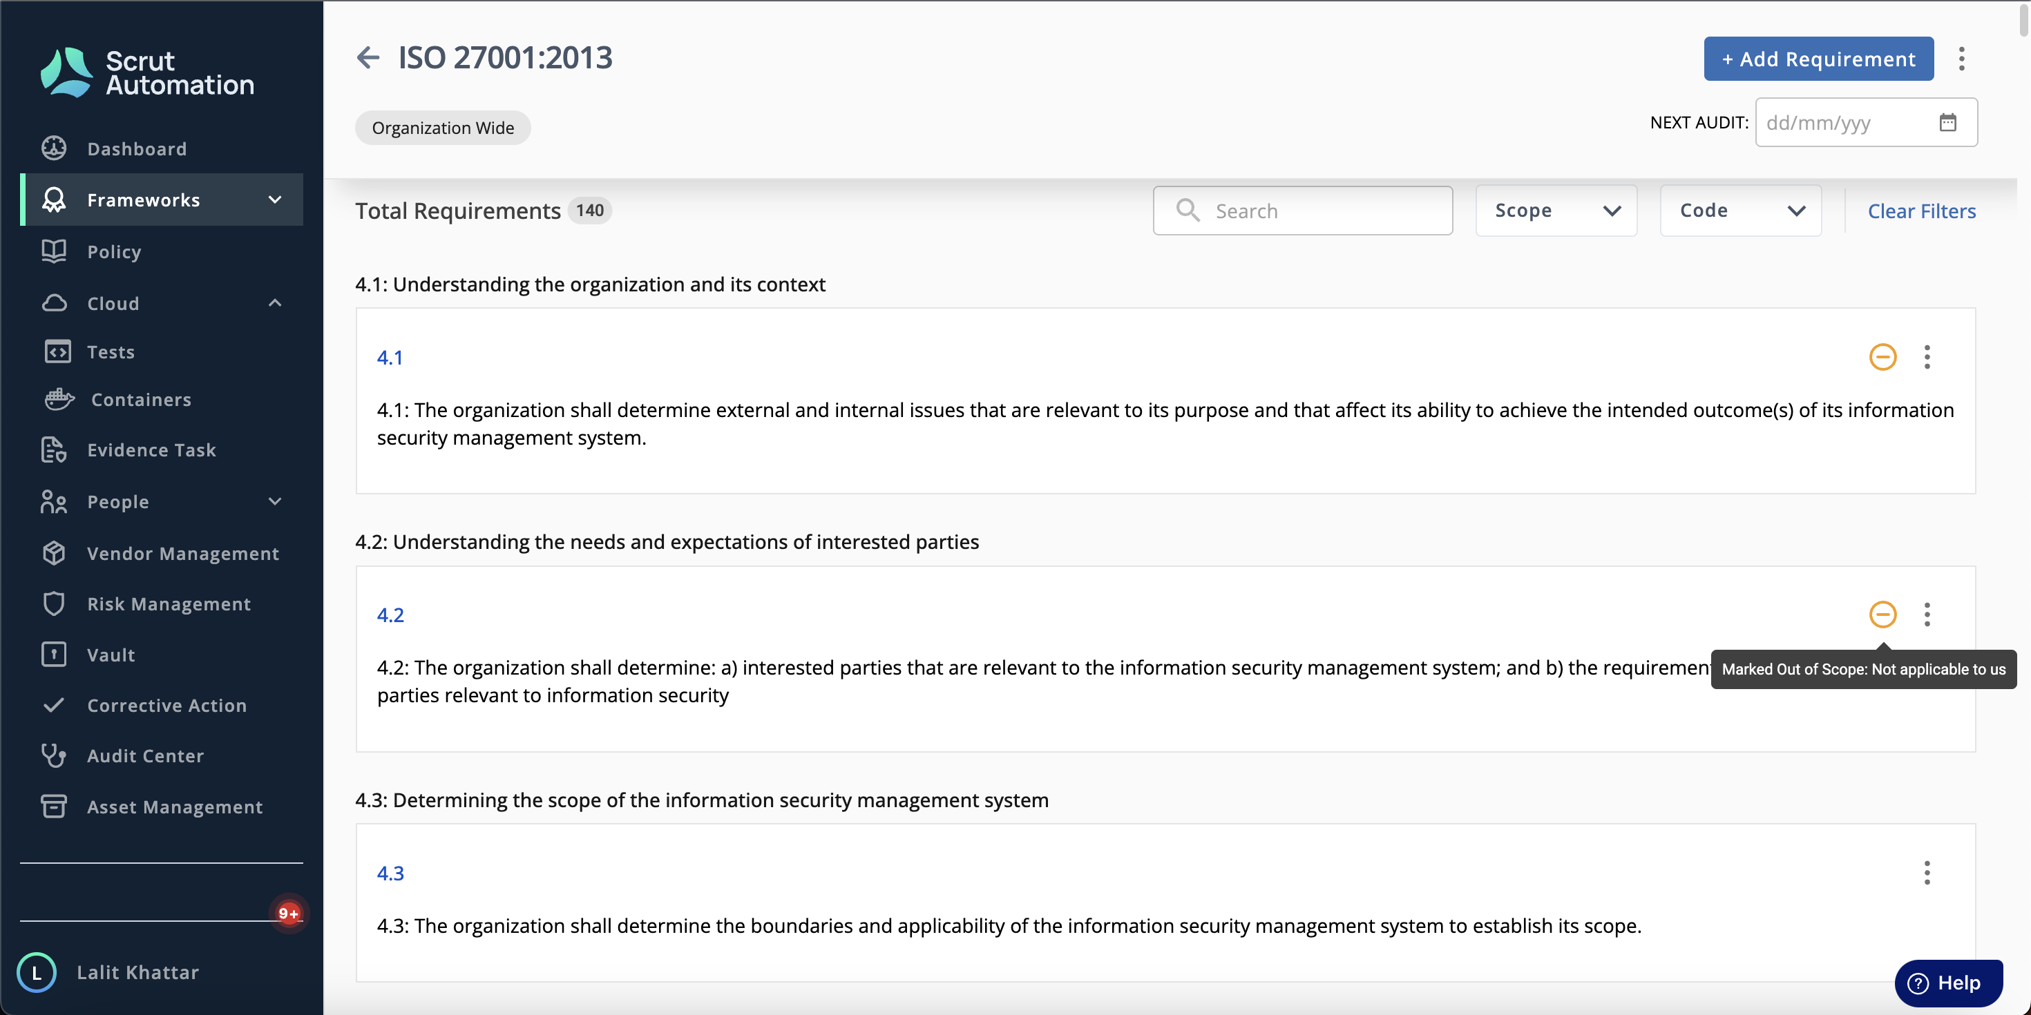The height and width of the screenshot is (1015, 2031).
Task: Click into the Search requirements field
Action: point(1302,211)
